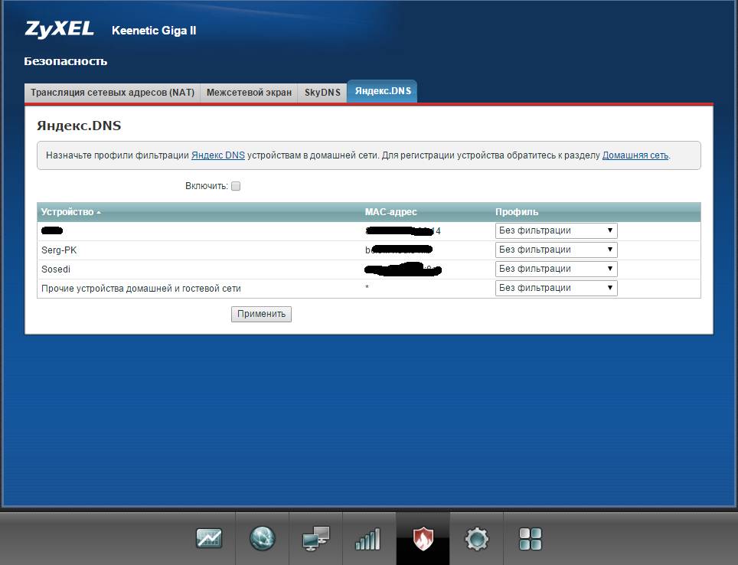Image resolution: width=738 pixels, height=565 pixels.
Task: Click the МАС-адрес column header
Action: click(390, 212)
